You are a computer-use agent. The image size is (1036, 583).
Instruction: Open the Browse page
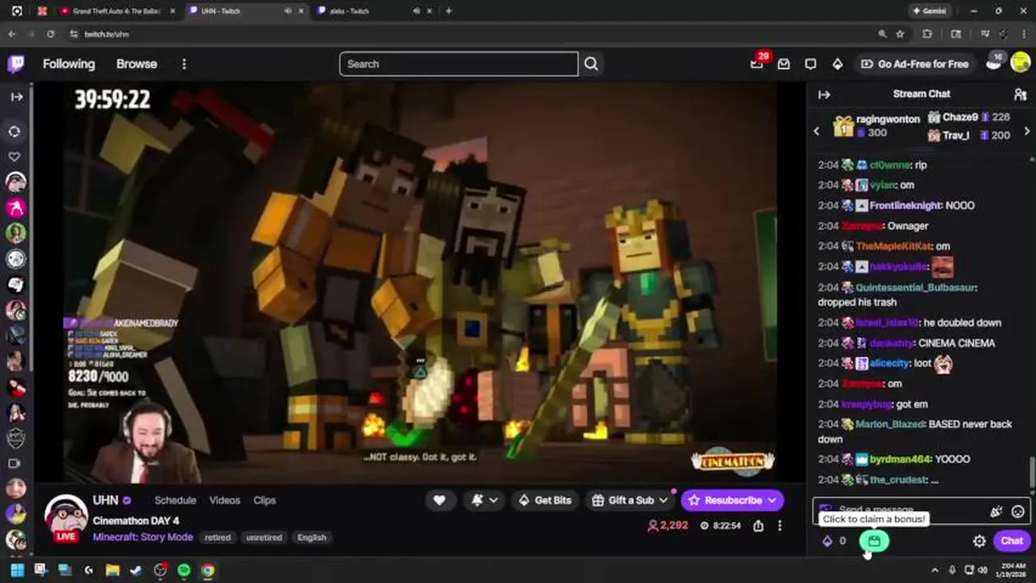click(x=136, y=64)
